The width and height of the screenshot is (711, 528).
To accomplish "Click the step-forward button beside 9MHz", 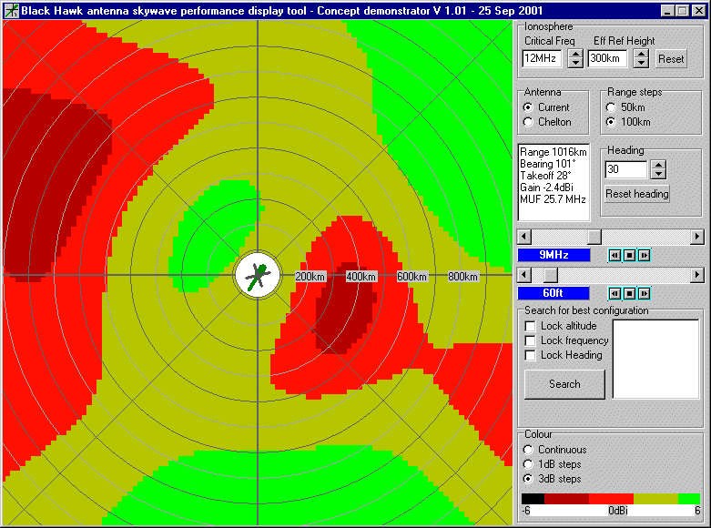I will coord(644,256).
